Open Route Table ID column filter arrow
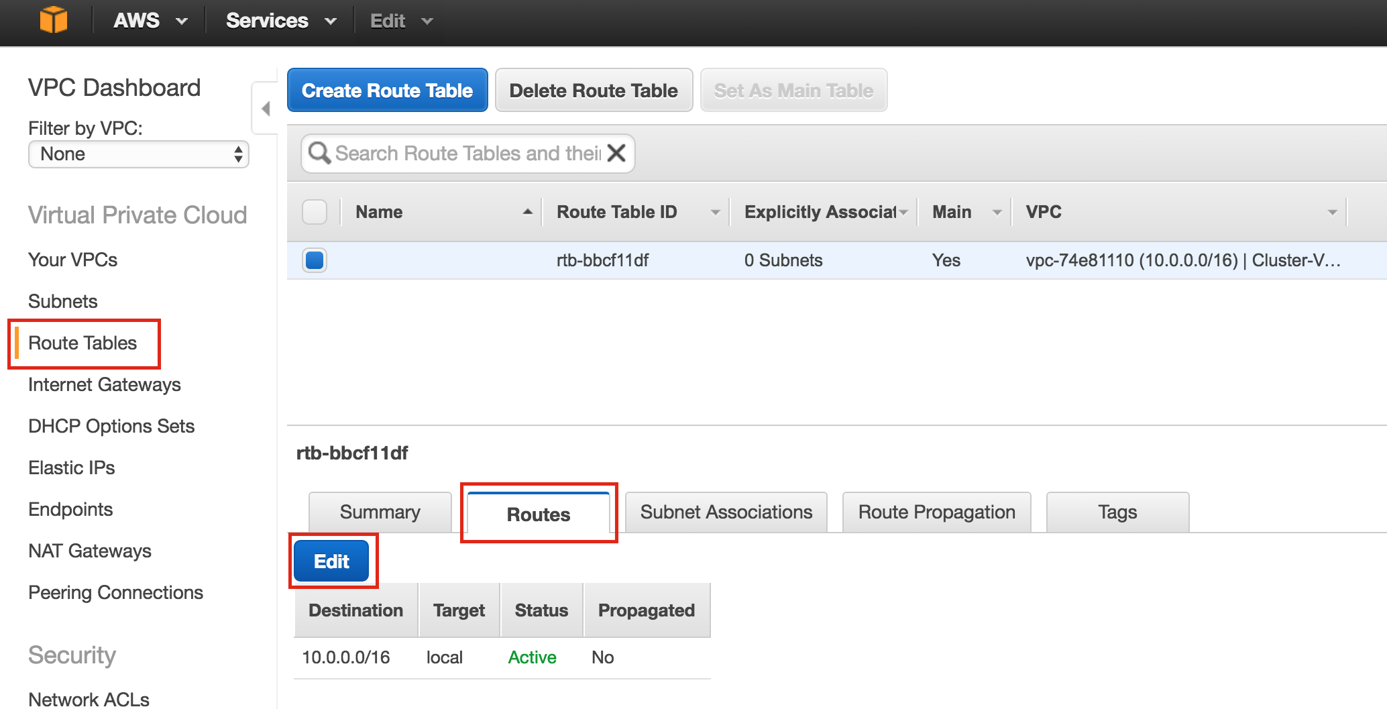The height and width of the screenshot is (709, 1387). 716,213
